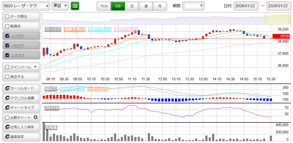293x143 pixels.
Task: Open 画面設定 screen settings
Action: [21, 137]
